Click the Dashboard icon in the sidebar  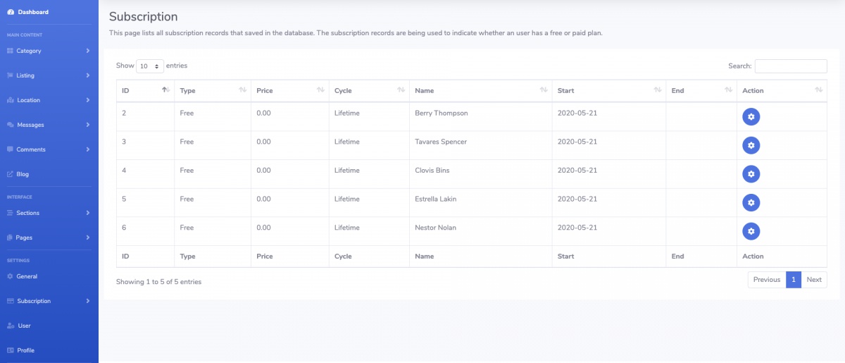click(10, 12)
